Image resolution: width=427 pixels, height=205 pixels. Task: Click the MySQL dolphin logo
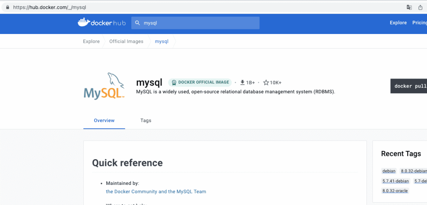point(104,86)
